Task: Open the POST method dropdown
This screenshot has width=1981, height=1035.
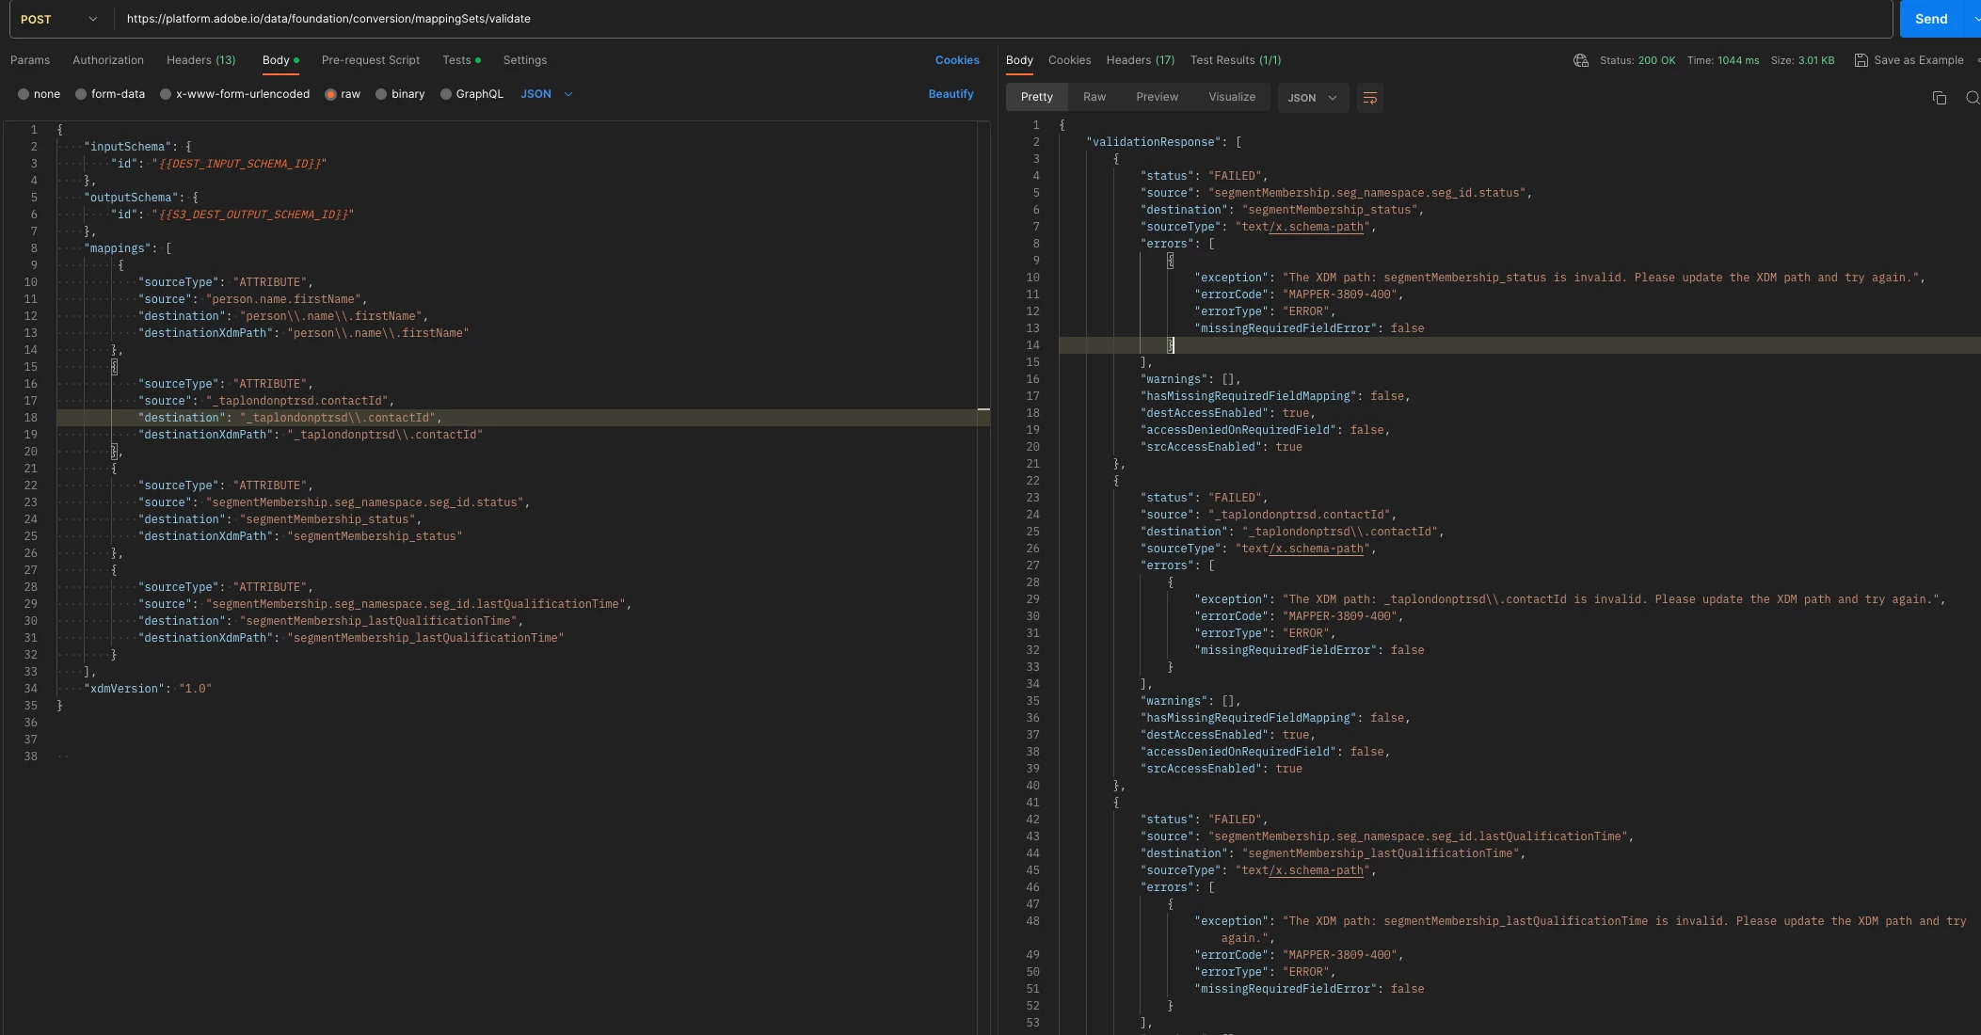Action: pos(58,19)
